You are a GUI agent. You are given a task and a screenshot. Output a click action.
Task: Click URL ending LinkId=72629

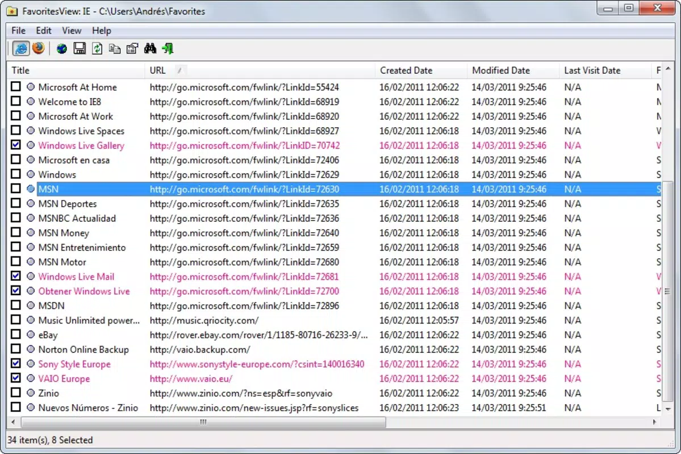pyautogui.click(x=244, y=174)
